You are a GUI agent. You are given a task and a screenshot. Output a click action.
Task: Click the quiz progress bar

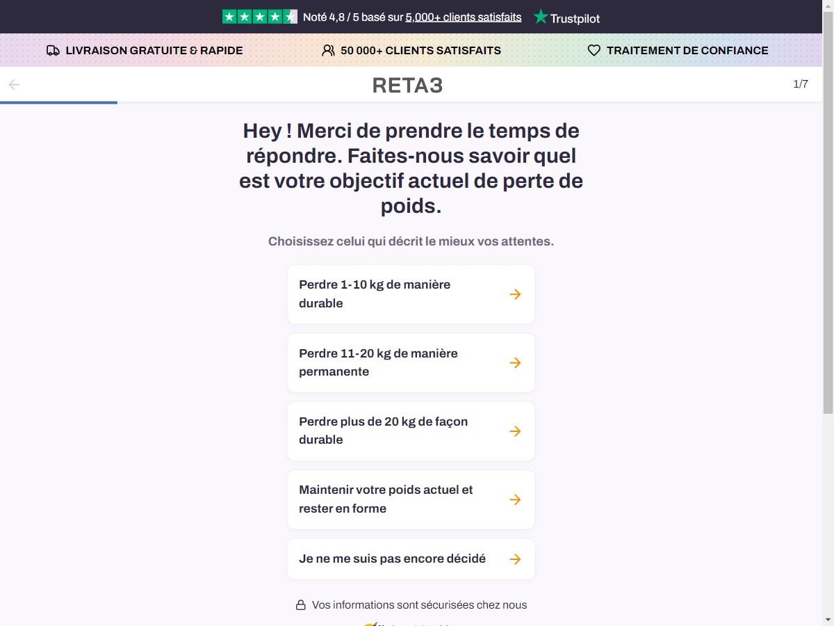point(411,103)
